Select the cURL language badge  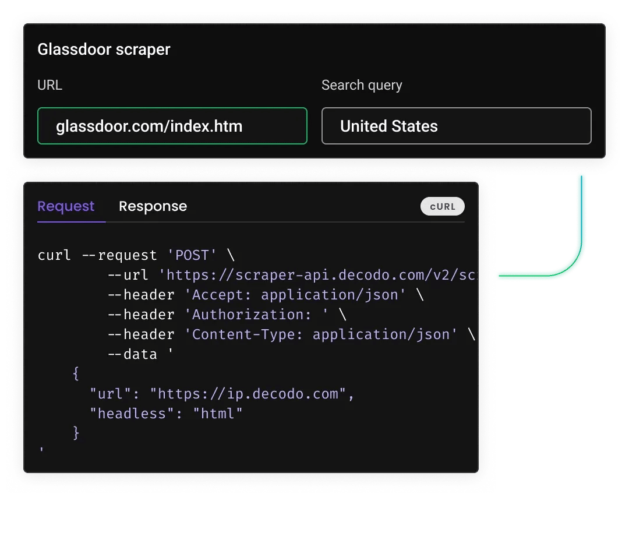[x=443, y=207]
